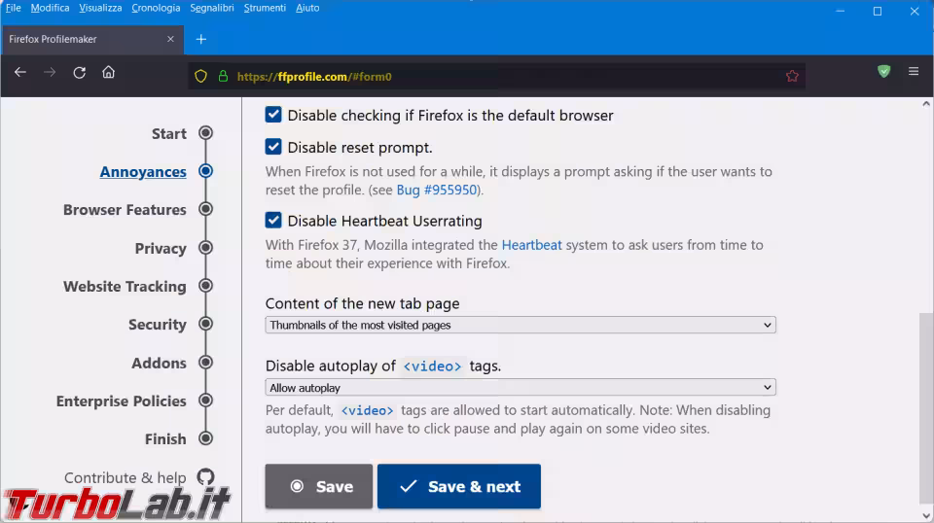
Task: Go to the Website Tracking section label
Action: pos(125,286)
